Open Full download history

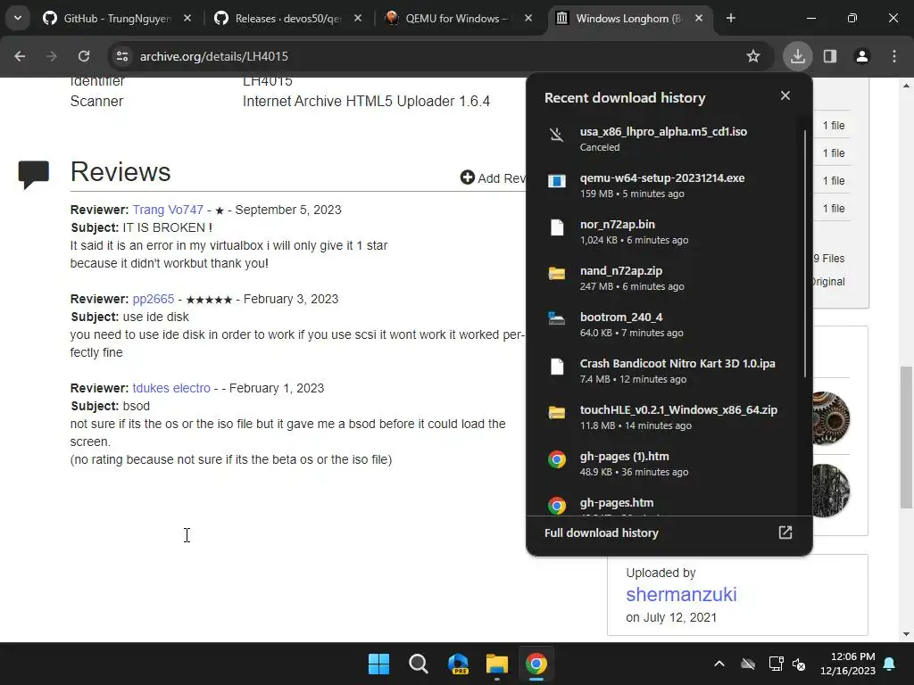pos(669,533)
